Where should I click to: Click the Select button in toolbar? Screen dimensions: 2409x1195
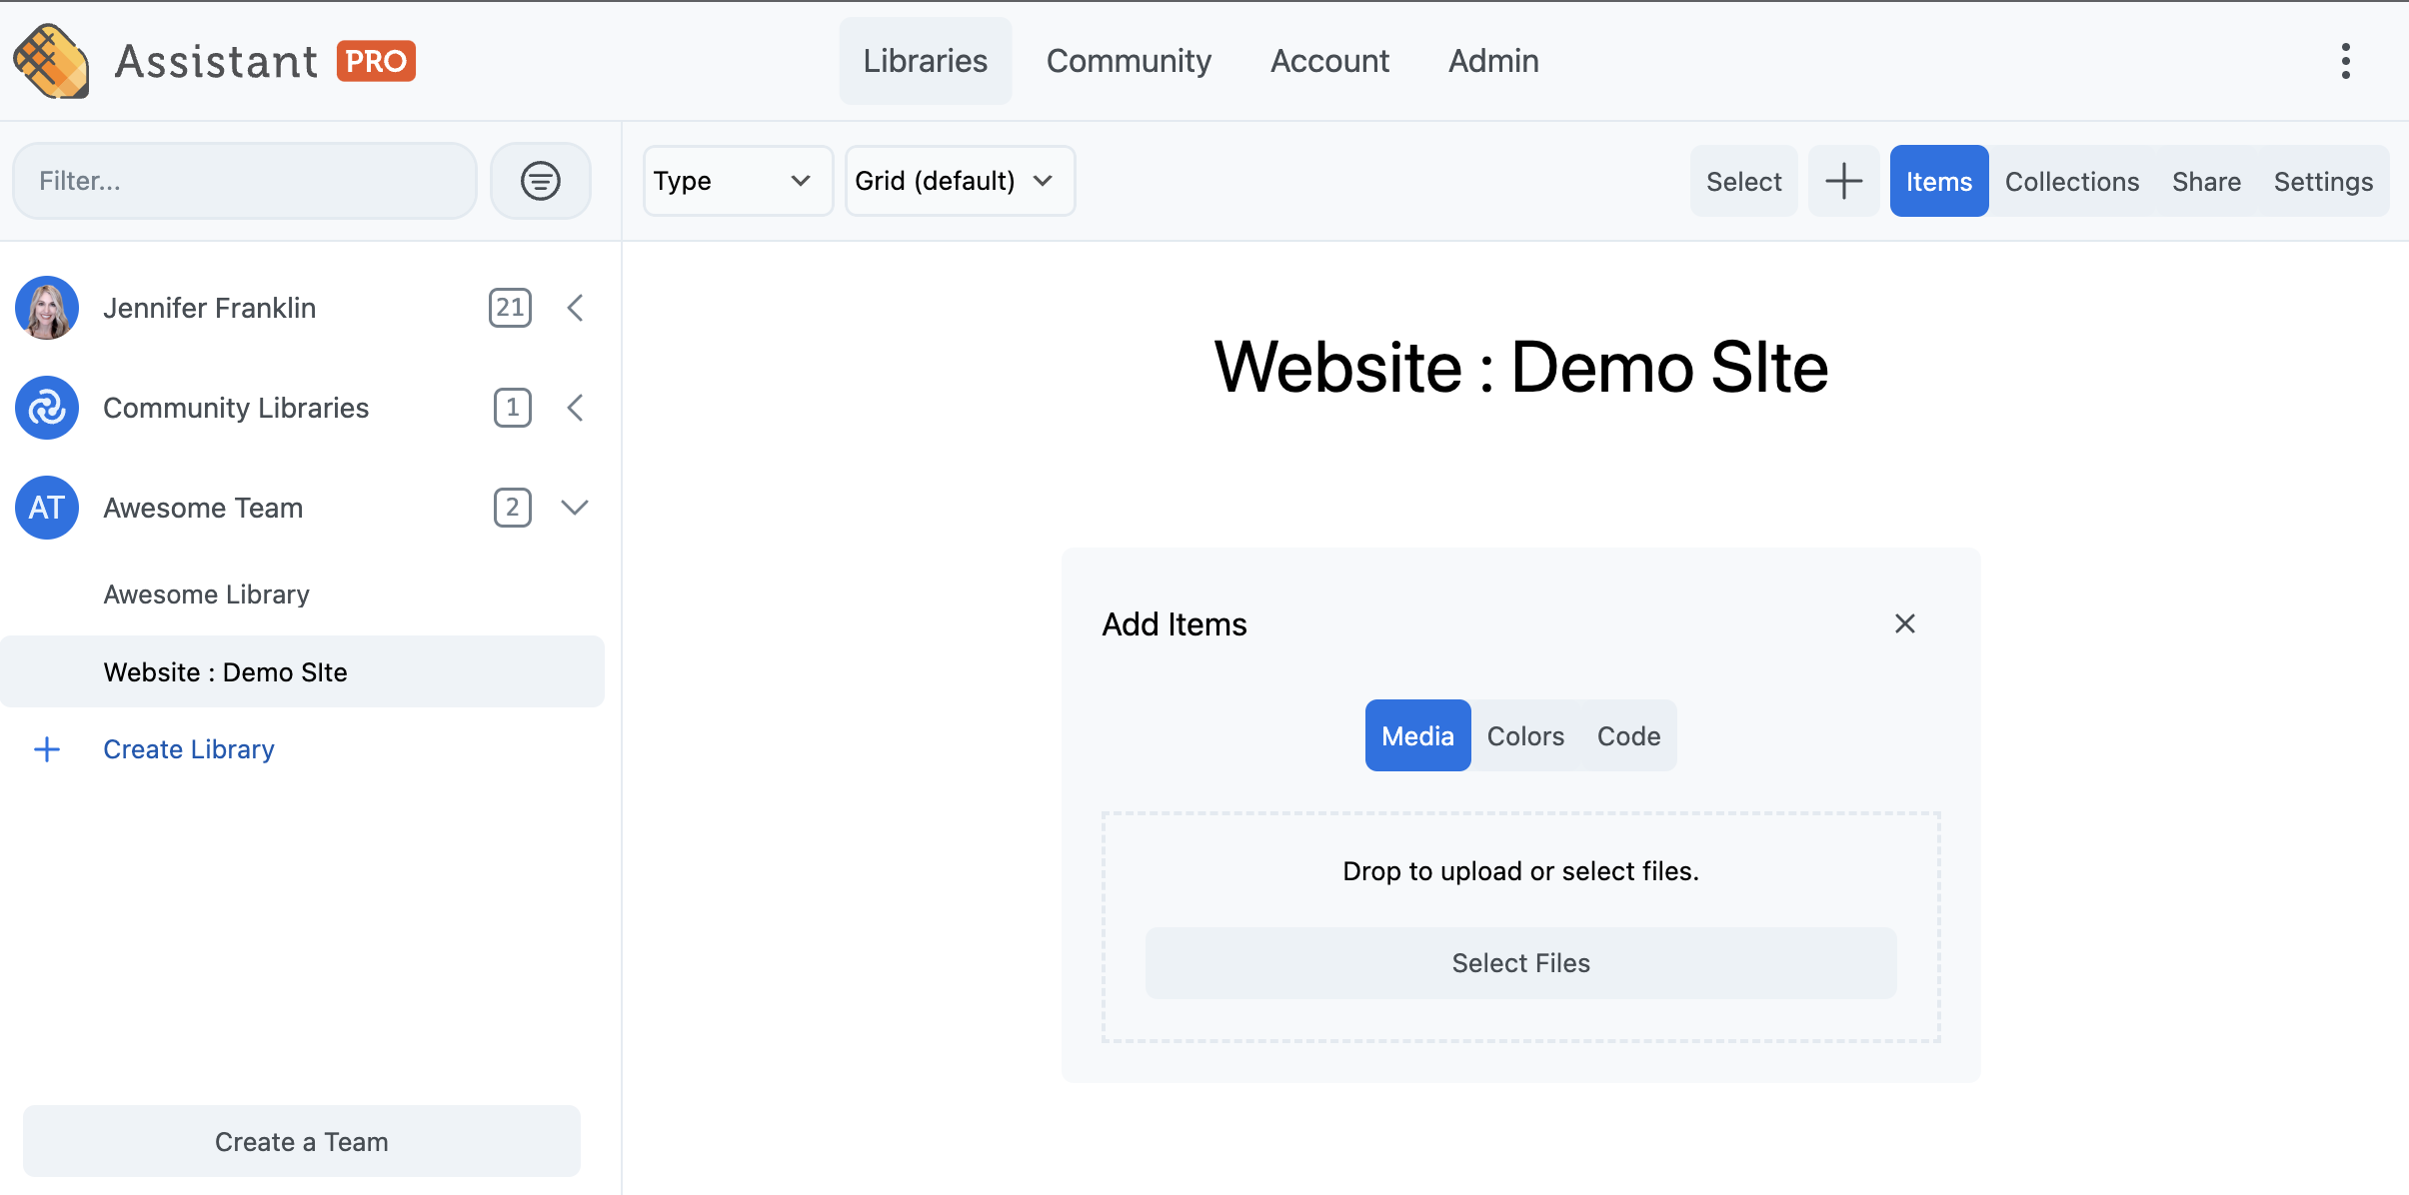(x=1743, y=181)
